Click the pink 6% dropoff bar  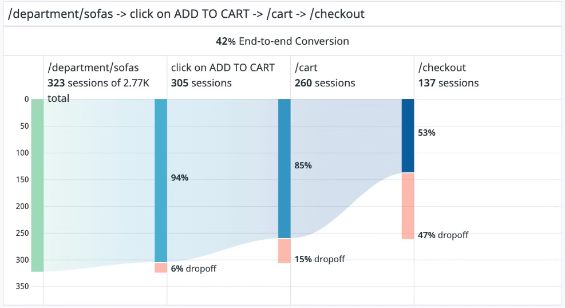click(x=161, y=267)
